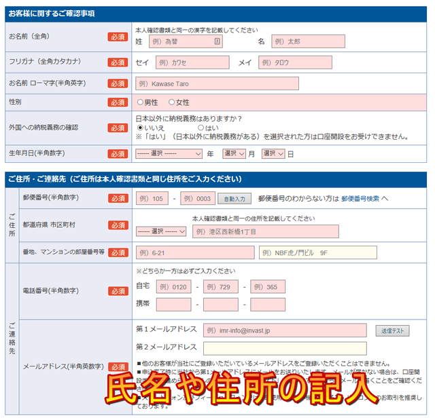Image resolution: width=435 pixels, height=418 pixels.
Task: Focus the 第2メールアドレス input field
Action: pyautogui.click(x=285, y=349)
